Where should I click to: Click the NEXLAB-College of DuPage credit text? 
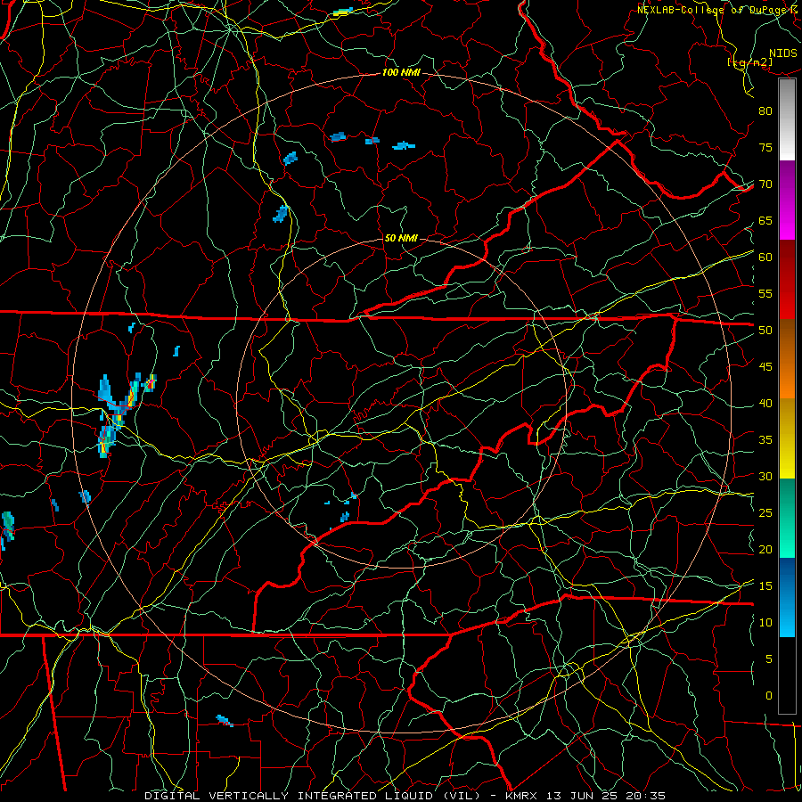[718, 10]
